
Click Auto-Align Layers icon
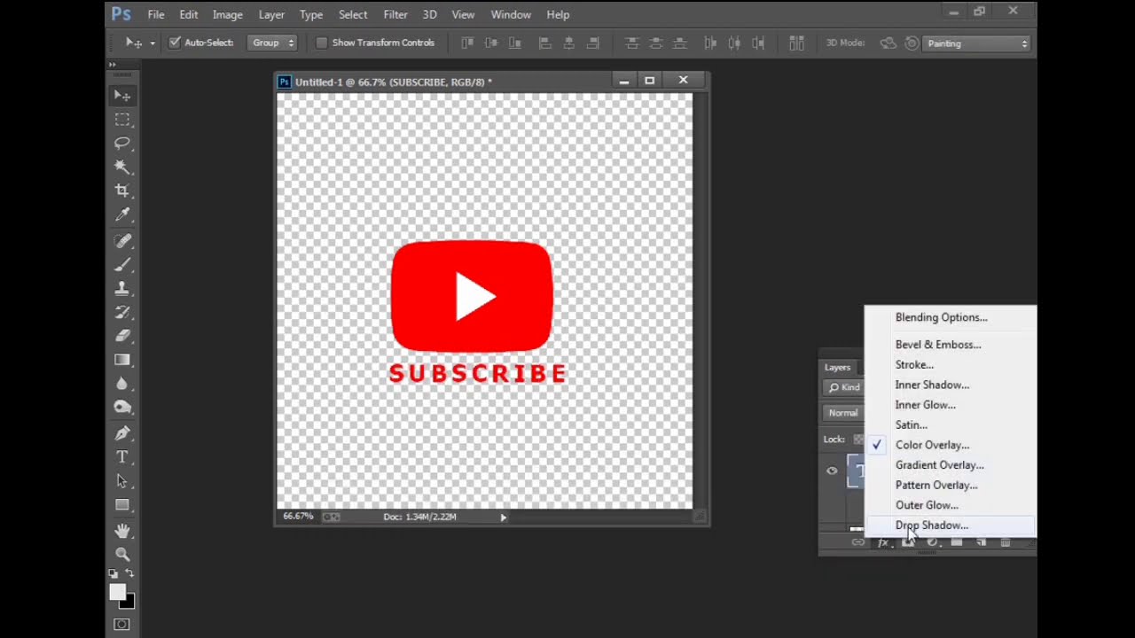point(796,43)
